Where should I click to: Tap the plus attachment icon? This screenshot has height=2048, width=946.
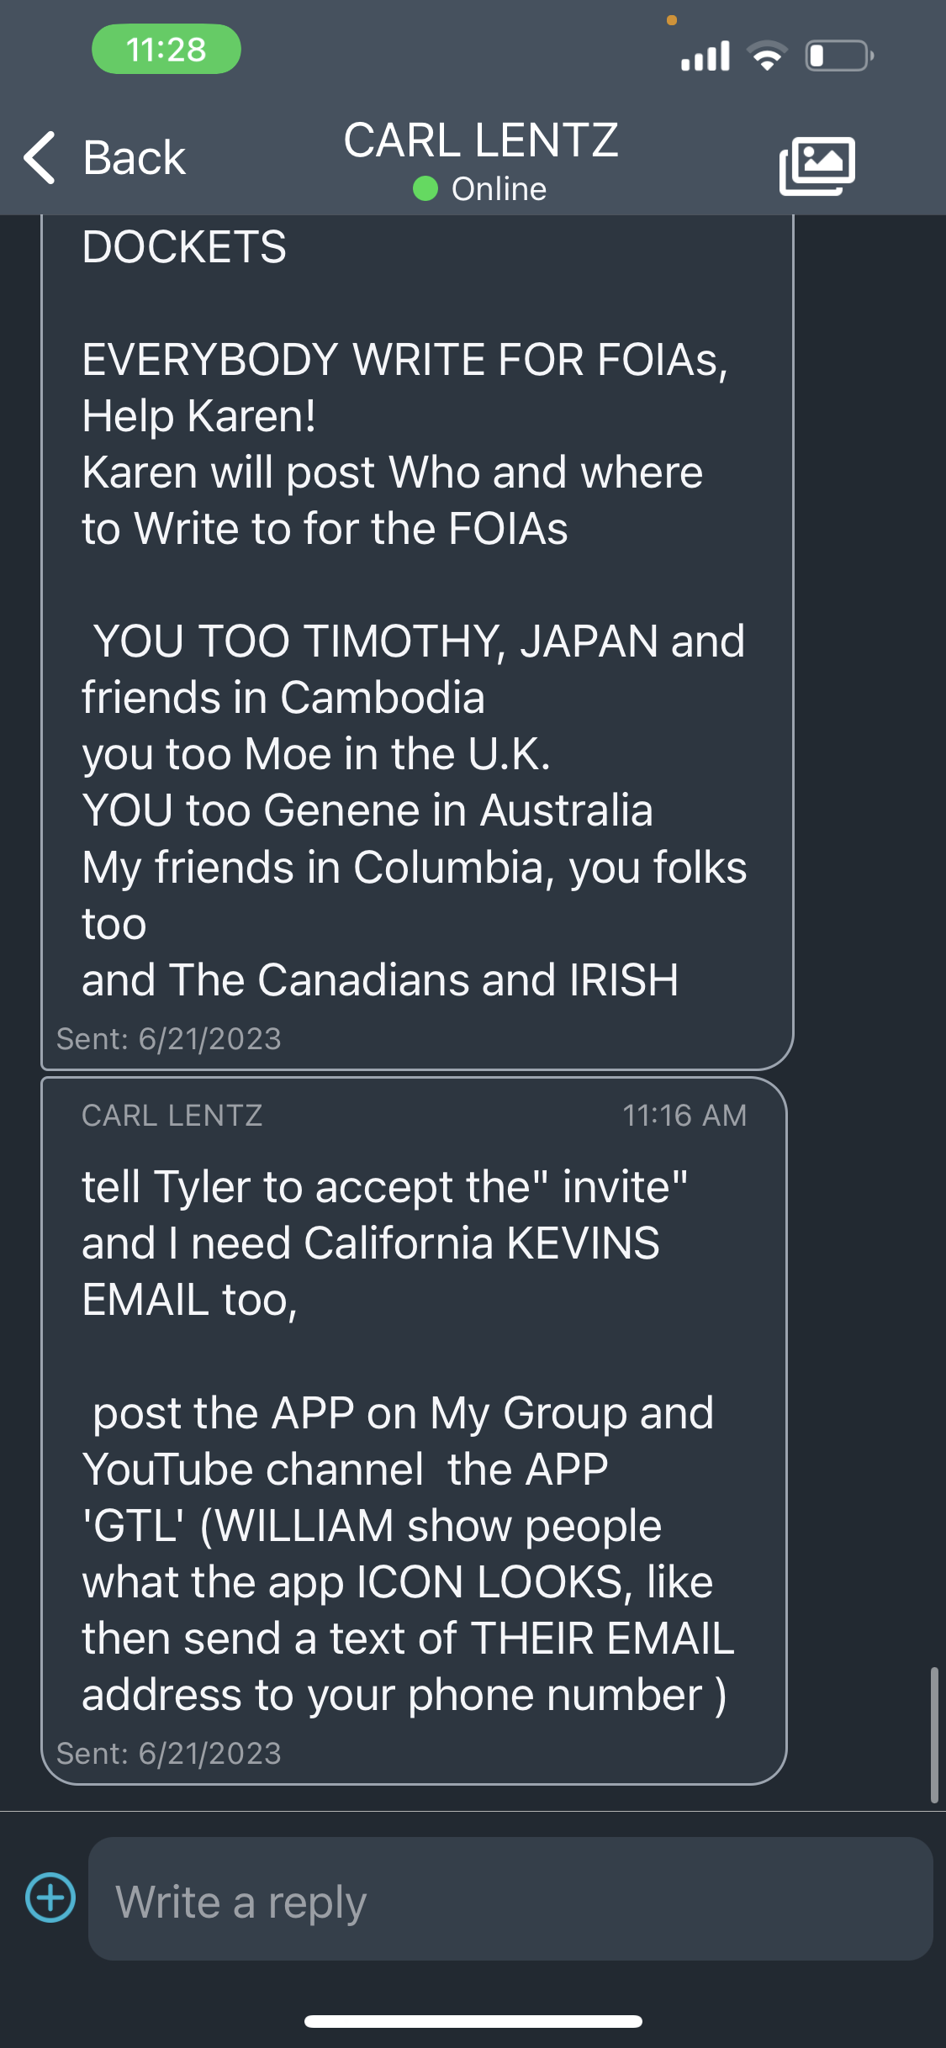click(x=50, y=1898)
